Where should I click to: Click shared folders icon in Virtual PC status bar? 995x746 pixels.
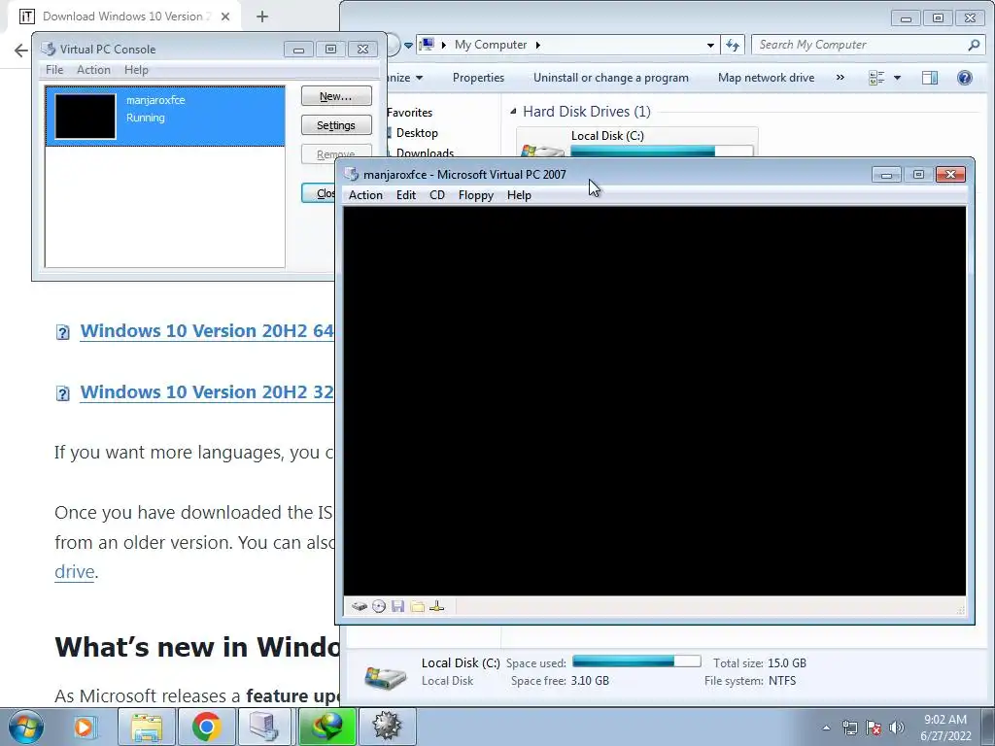(x=418, y=606)
